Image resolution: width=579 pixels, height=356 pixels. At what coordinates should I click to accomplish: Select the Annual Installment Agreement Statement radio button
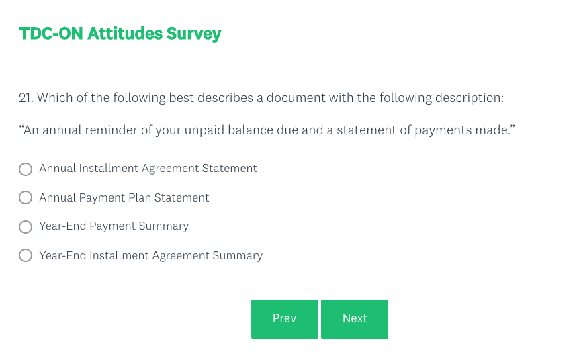coord(26,169)
